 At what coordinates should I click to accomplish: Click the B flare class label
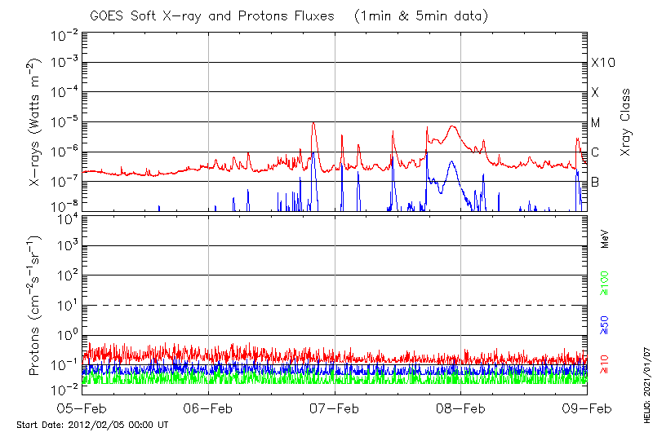click(595, 182)
